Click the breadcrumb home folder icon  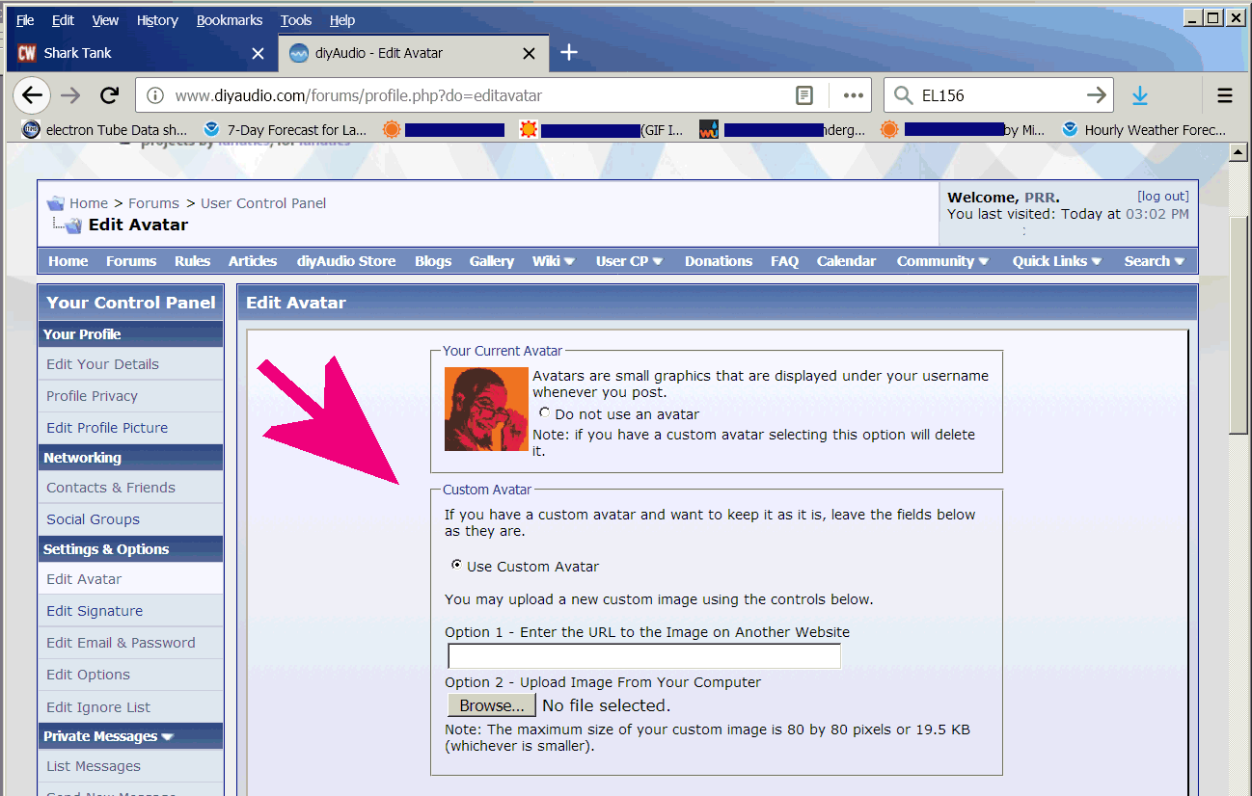pos(55,203)
